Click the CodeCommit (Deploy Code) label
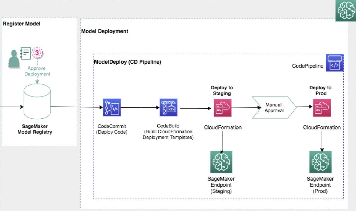This screenshot has height=211, width=356. (112, 130)
